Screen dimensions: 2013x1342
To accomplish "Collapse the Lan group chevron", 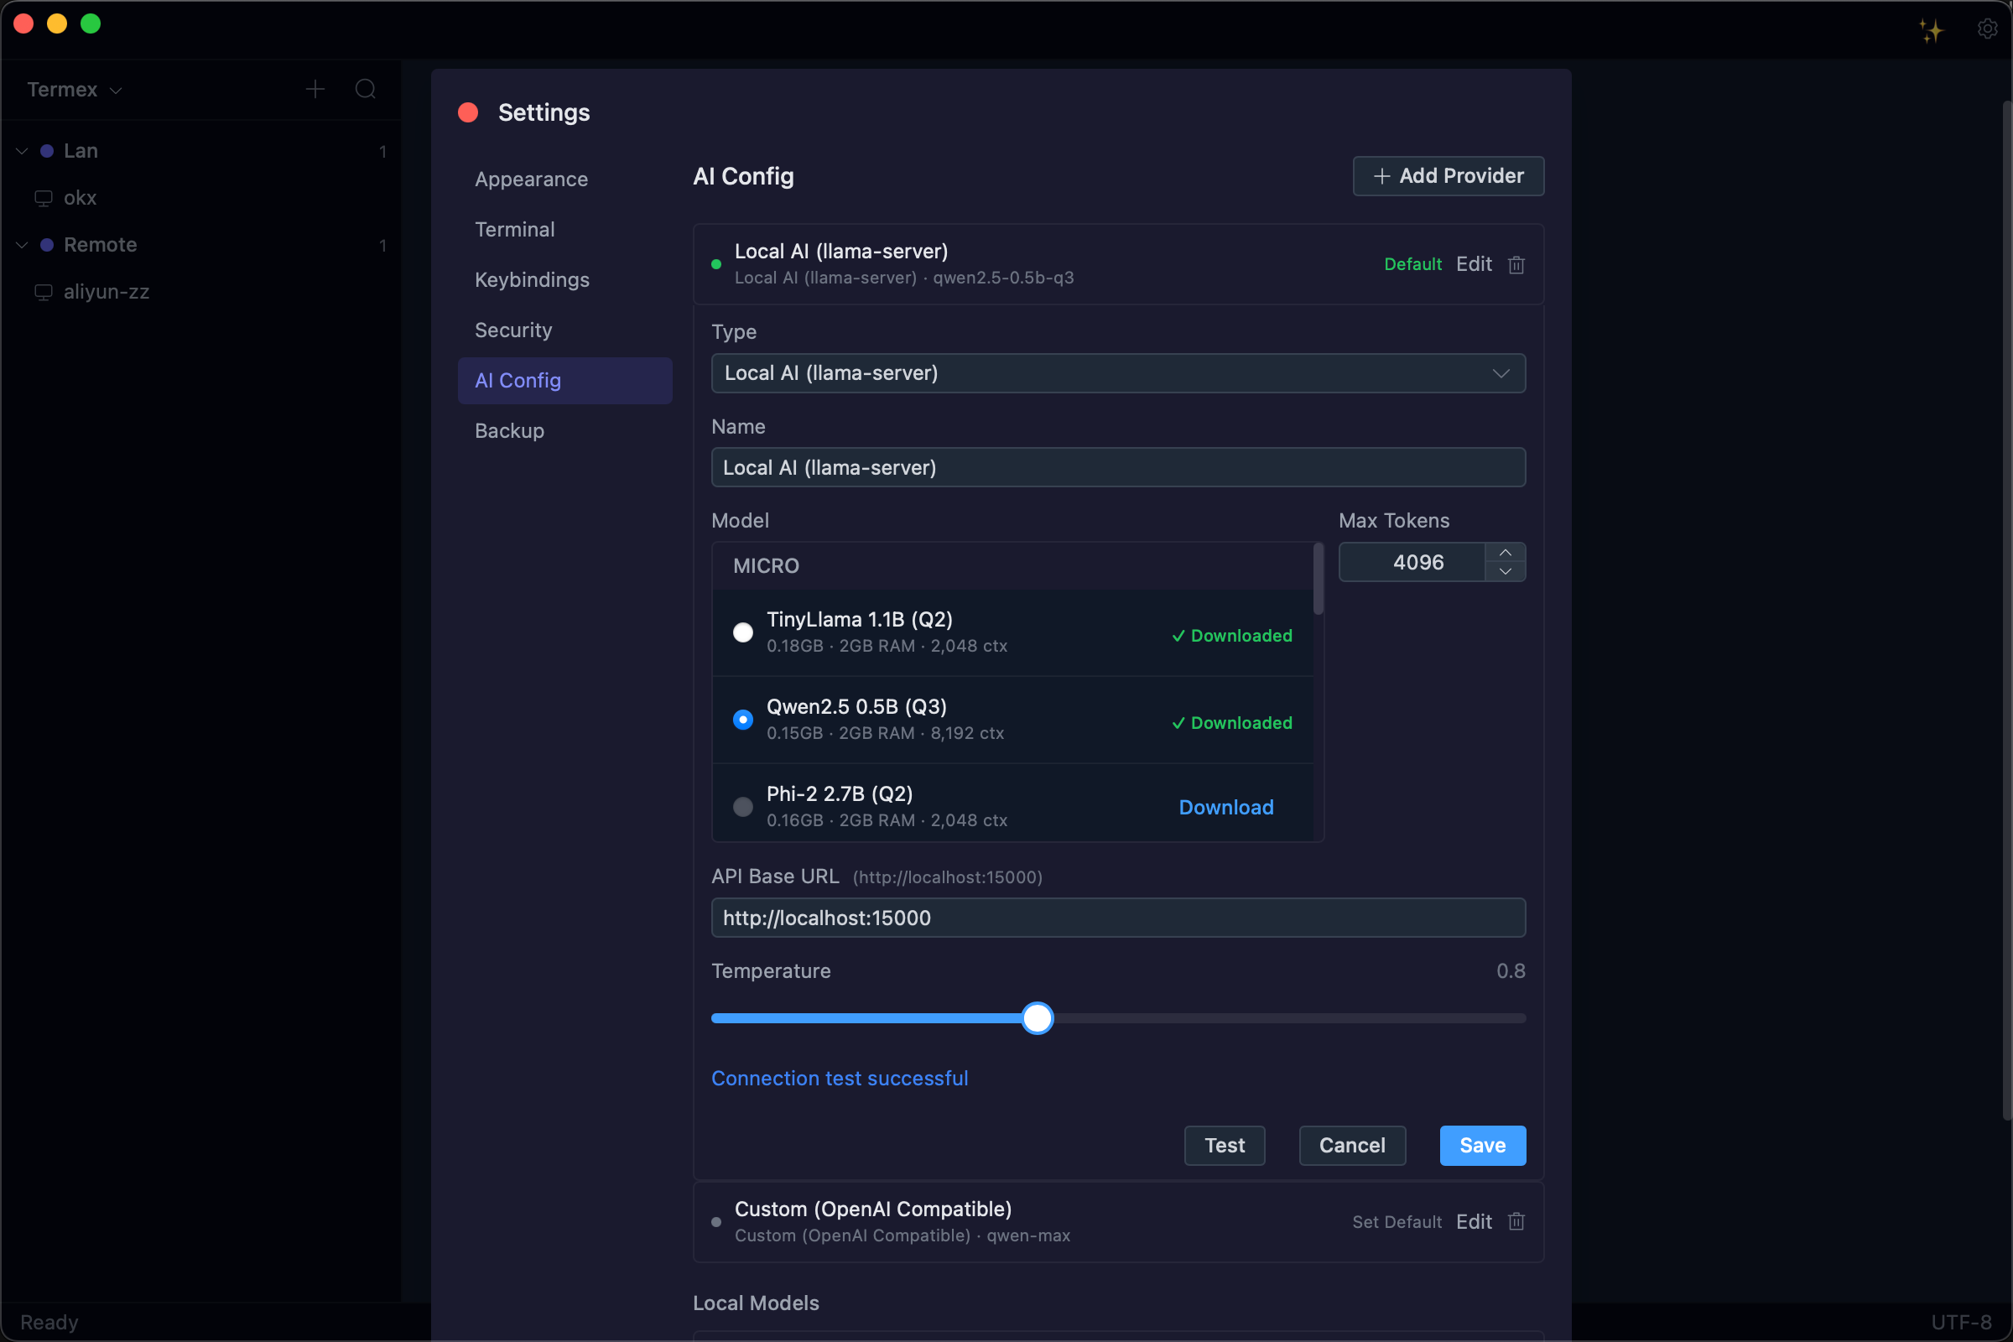I will pyautogui.click(x=23, y=152).
